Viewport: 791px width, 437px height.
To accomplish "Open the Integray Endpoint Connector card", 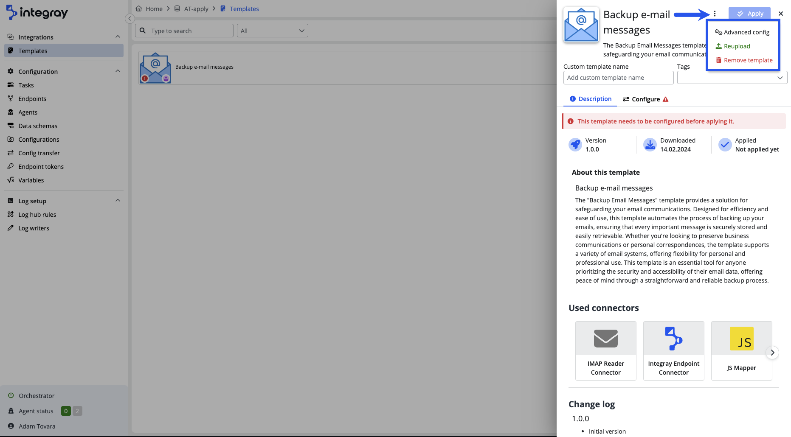I will coord(673,350).
